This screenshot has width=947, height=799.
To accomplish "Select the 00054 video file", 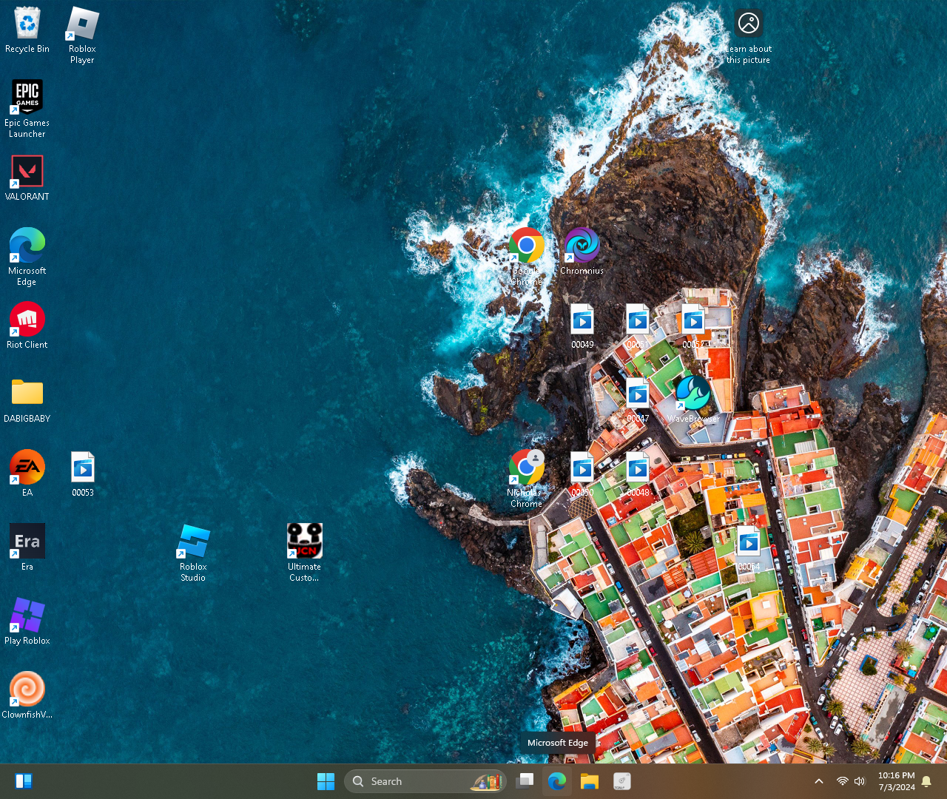I will point(749,548).
